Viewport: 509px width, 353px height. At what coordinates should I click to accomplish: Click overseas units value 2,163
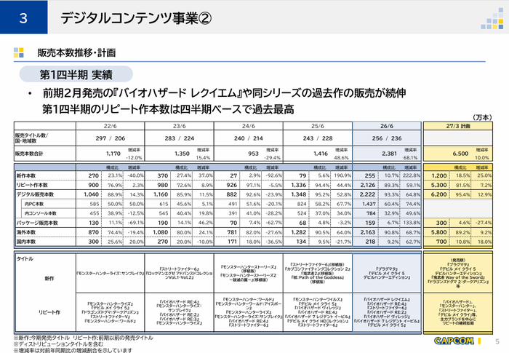(368, 232)
